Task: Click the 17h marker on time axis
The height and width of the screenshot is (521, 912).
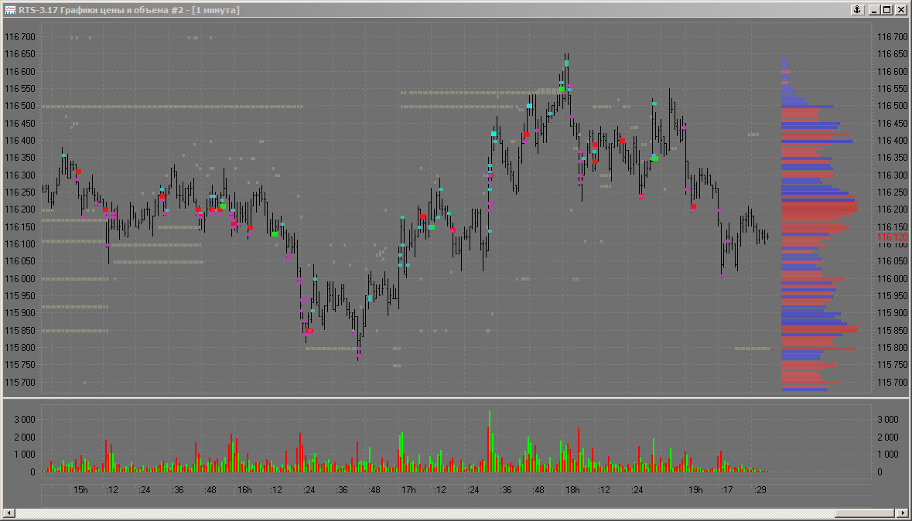Action: click(408, 490)
